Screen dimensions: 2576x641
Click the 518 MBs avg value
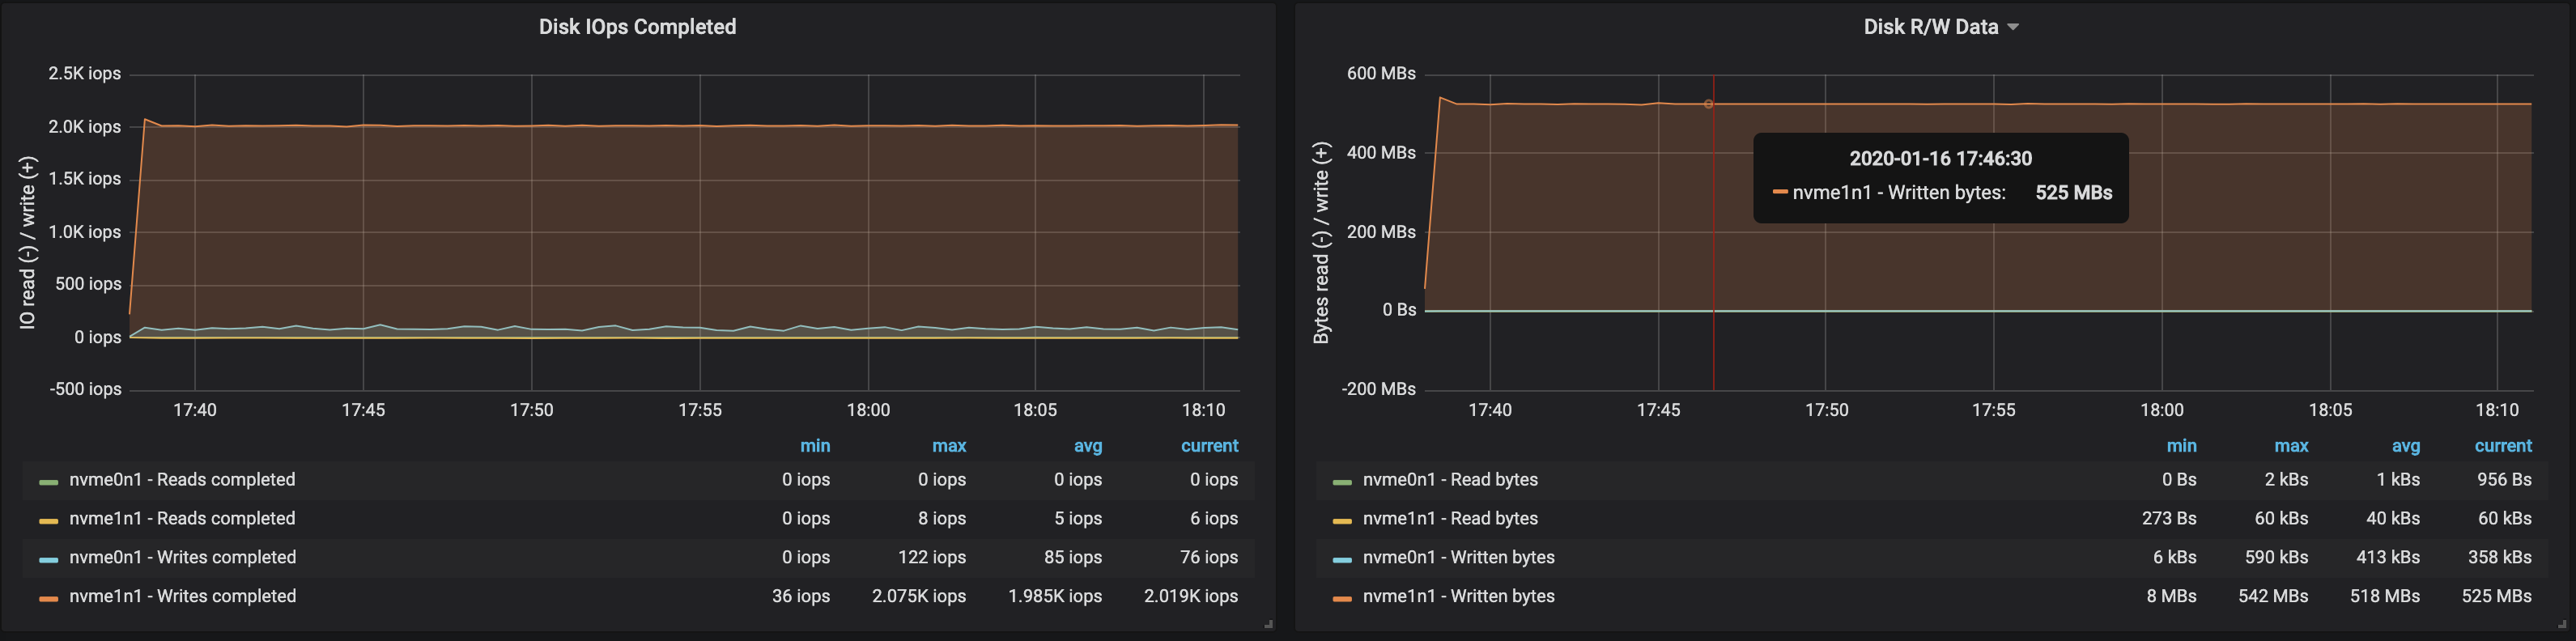2385,596
